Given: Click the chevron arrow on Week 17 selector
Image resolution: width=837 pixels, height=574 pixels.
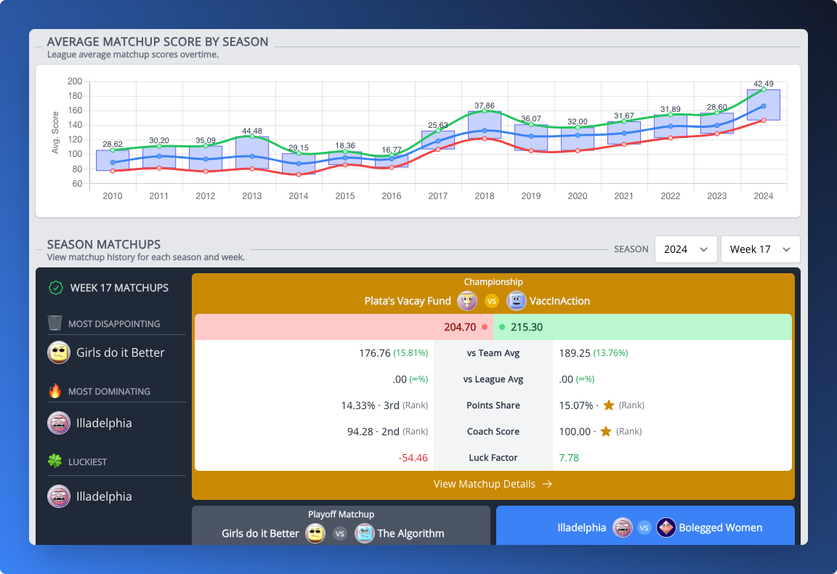Looking at the screenshot, I should pyautogui.click(x=786, y=249).
